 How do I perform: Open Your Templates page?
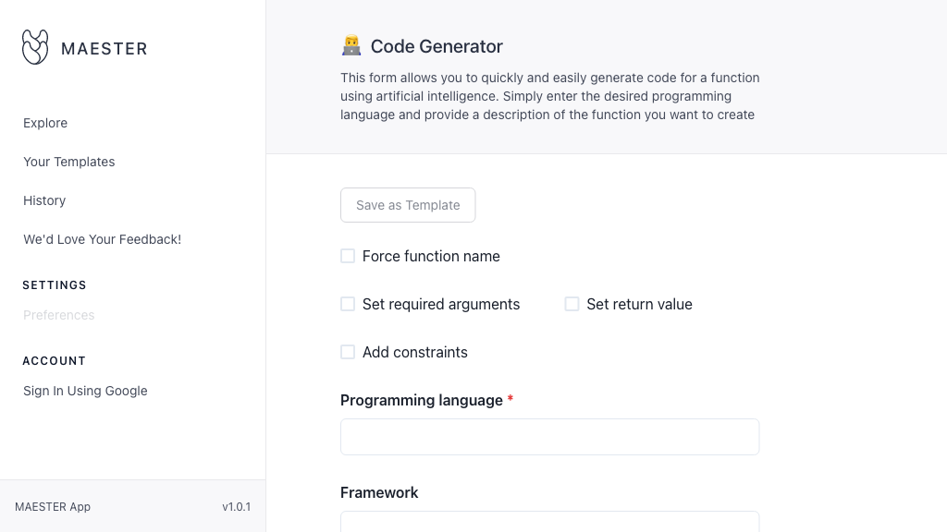tap(68, 162)
